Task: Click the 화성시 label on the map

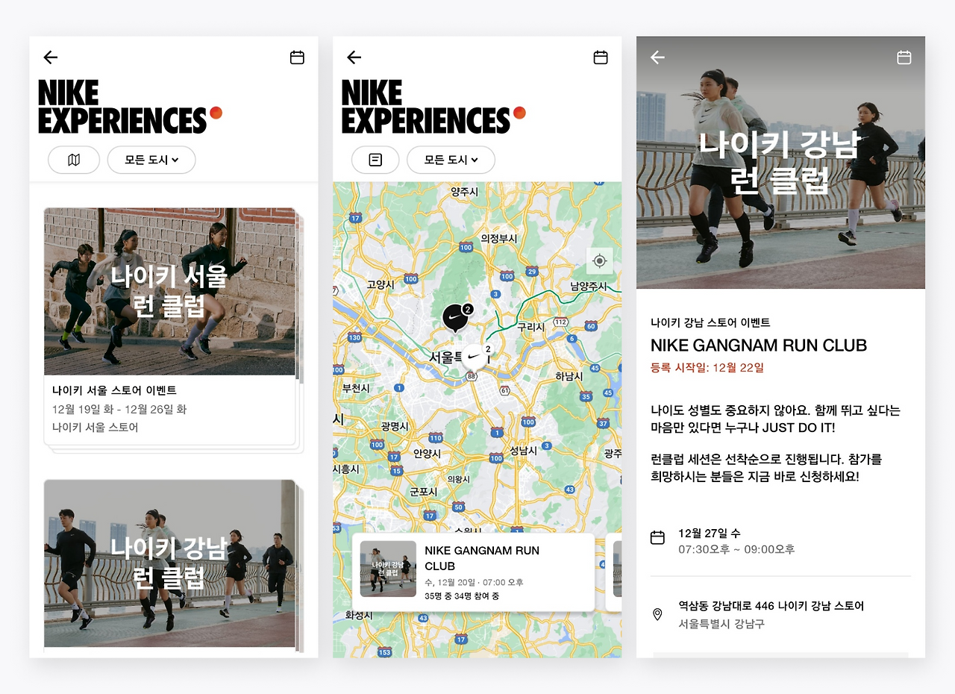Action: click(x=359, y=616)
